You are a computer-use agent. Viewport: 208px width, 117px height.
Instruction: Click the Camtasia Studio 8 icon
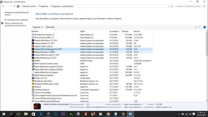pyautogui.click(x=33, y=90)
